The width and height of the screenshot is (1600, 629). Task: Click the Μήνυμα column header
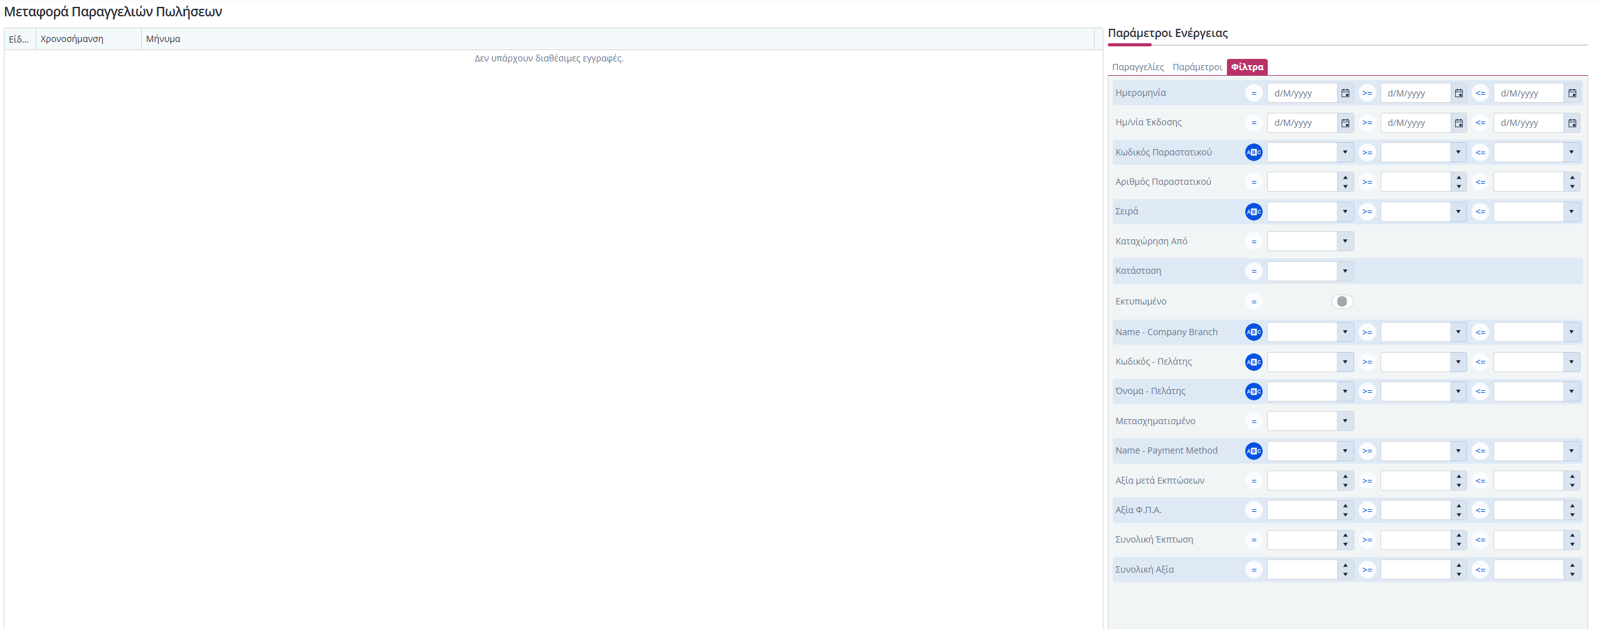coord(163,39)
